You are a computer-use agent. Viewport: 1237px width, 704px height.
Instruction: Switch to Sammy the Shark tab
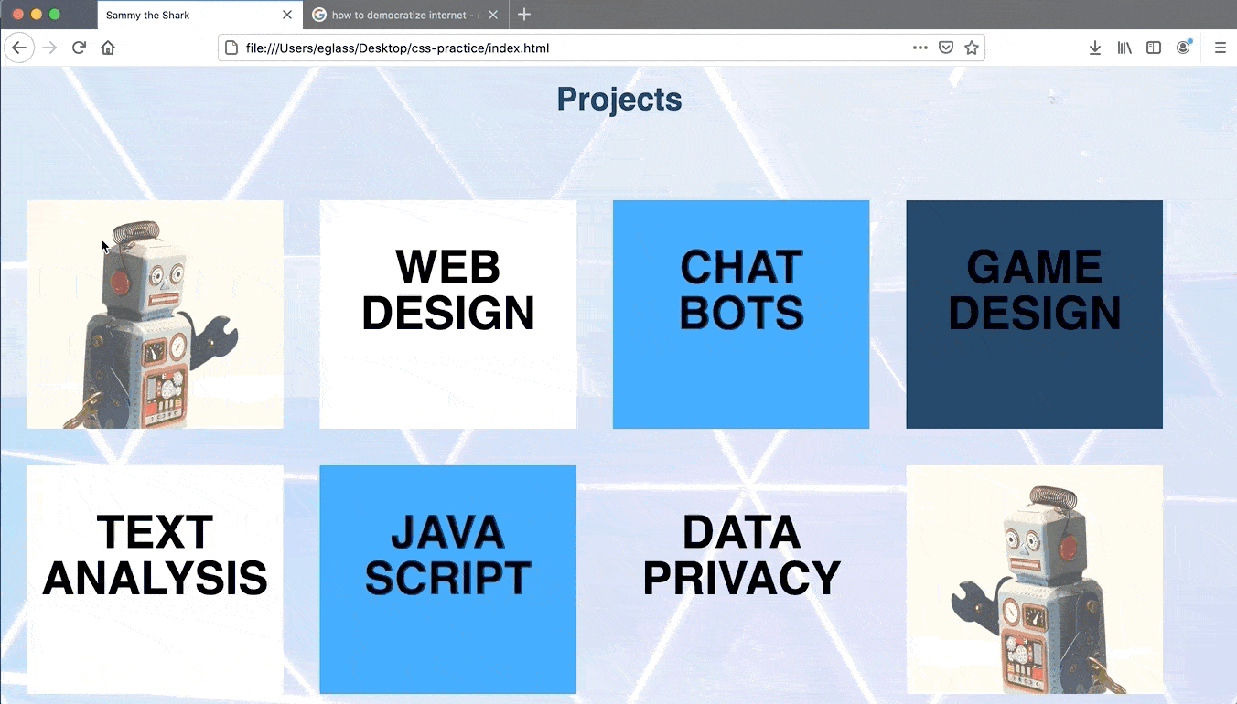(x=199, y=15)
